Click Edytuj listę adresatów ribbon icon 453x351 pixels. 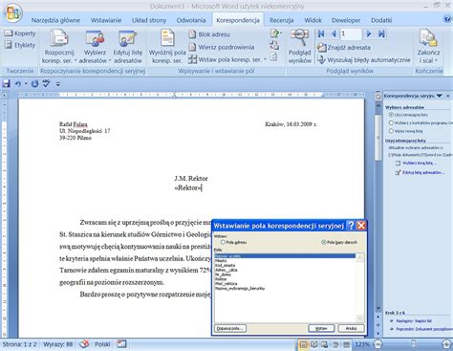pyautogui.click(x=128, y=47)
